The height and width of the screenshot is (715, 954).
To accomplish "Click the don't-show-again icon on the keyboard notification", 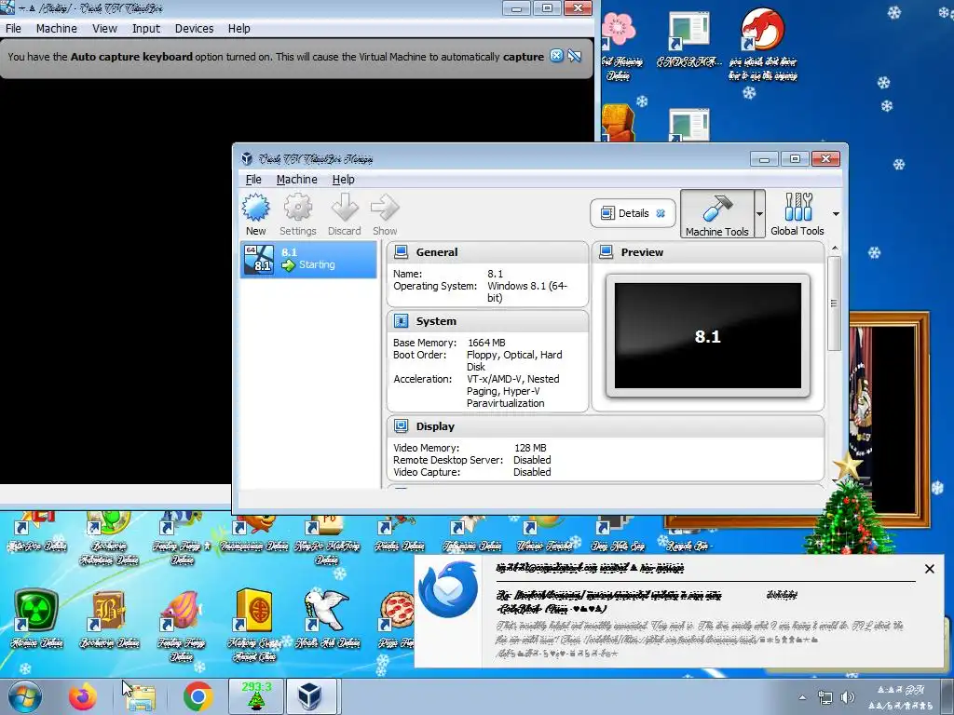I will pyautogui.click(x=574, y=56).
